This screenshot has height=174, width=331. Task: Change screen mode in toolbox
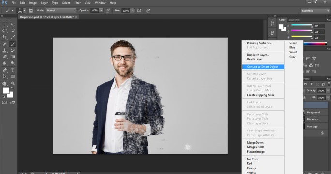pyautogui.click(x=13, y=103)
